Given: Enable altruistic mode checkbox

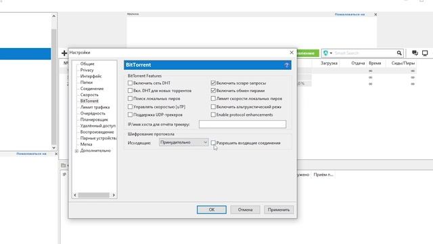Looking at the screenshot, I should point(213,107).
